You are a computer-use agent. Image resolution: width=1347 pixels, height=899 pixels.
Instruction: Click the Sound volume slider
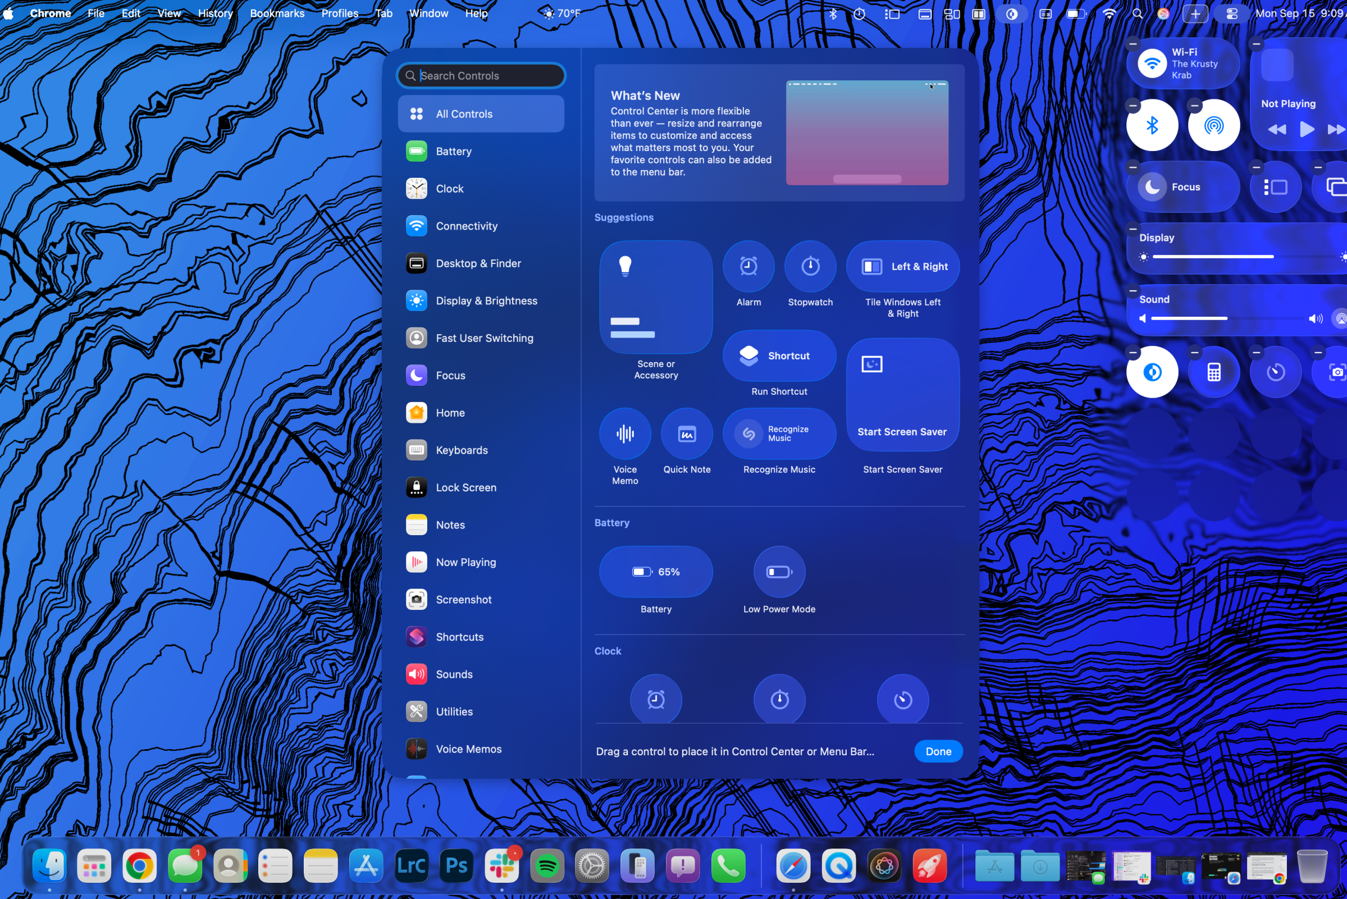(x=1227, y=318)
